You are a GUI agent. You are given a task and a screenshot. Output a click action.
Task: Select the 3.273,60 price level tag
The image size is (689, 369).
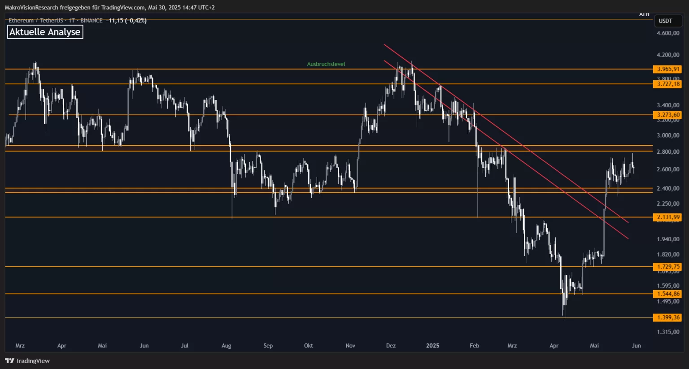click(x=668, y=115)
